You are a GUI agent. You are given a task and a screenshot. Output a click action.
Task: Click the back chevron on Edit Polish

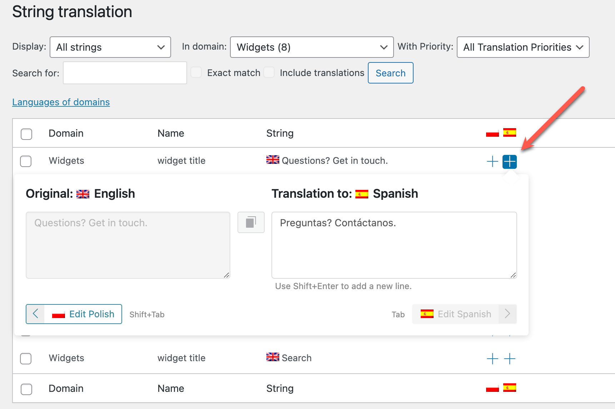coord(35,314)
